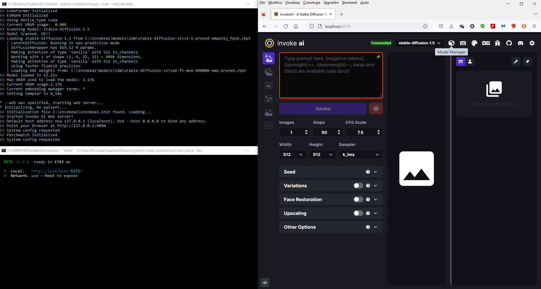Open the theme palette icon
The height and width of the screenshot is (289, 541).
(x=474, y=43)
